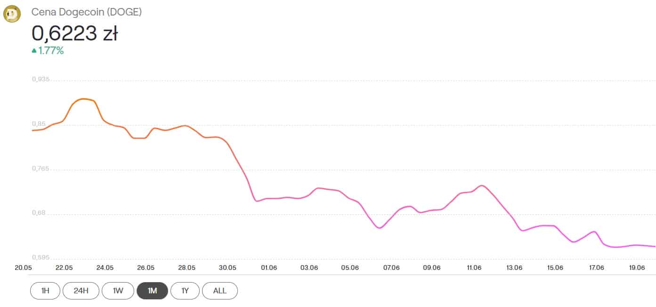Viewport: 656px width, 307px height.
Task: Click the chart line's highest orange peak
Action: (x=83, y=99)
